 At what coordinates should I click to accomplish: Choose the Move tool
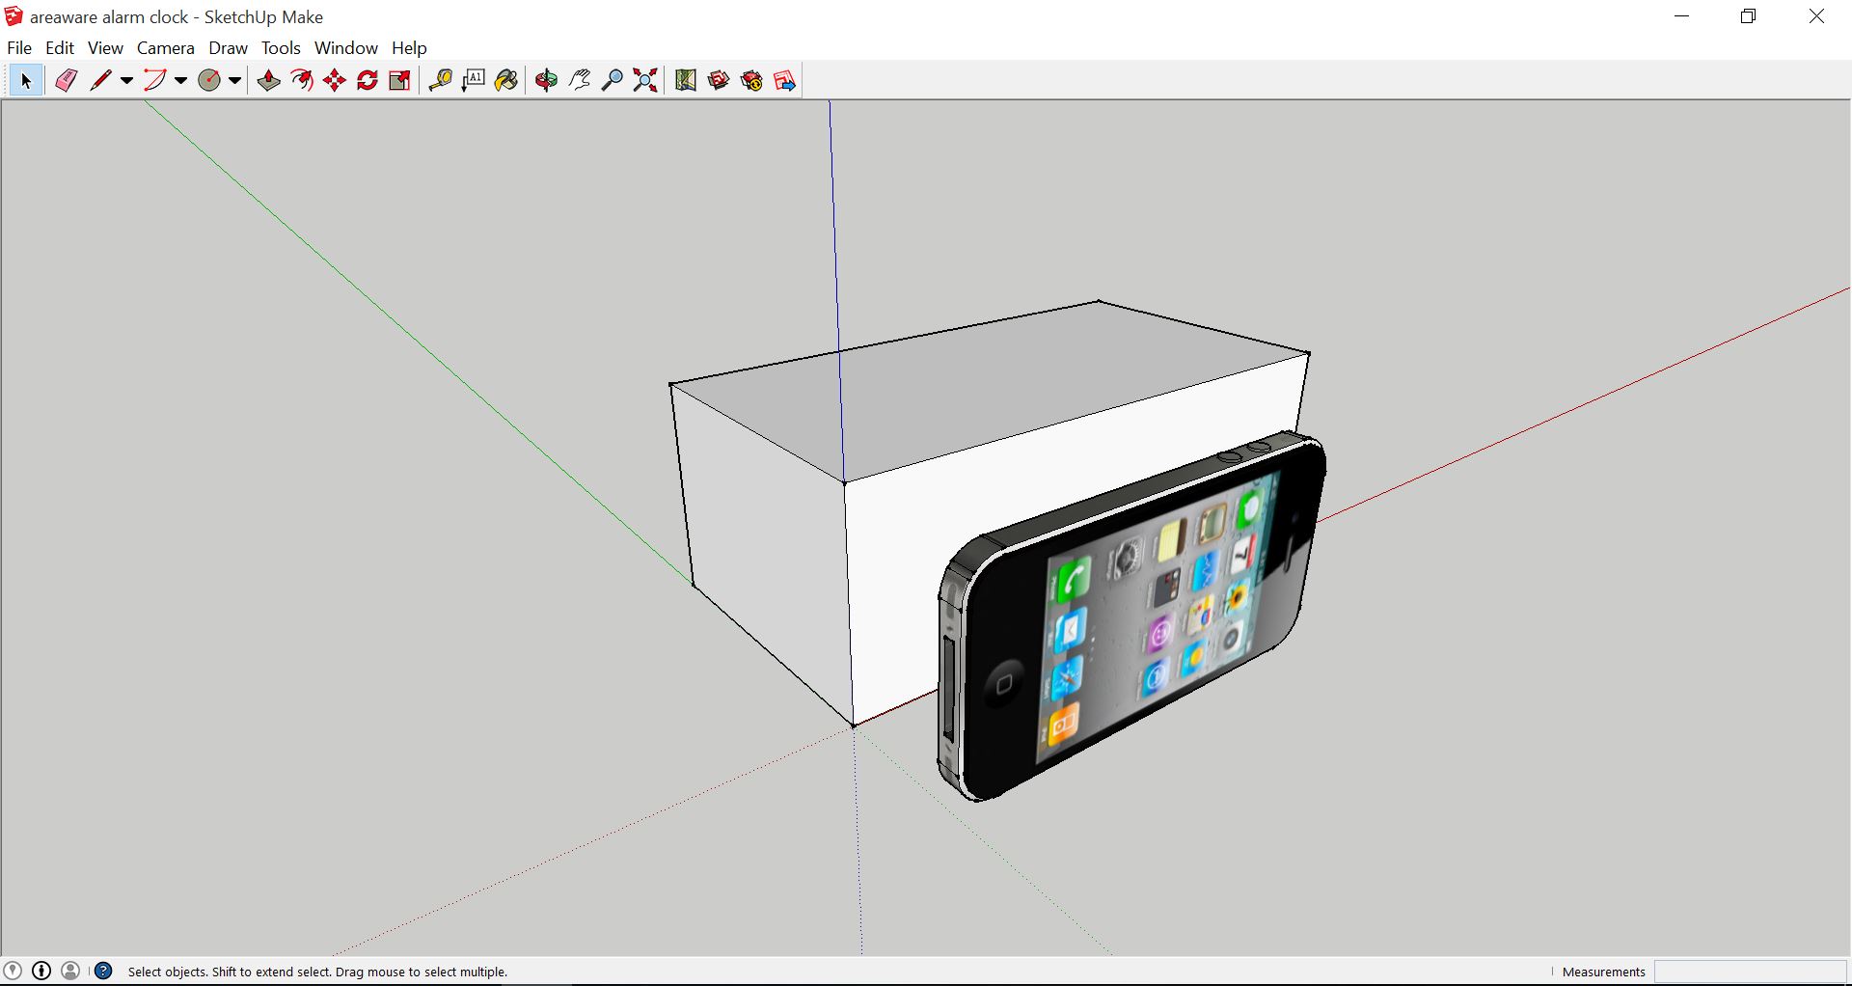coord(335,81)
